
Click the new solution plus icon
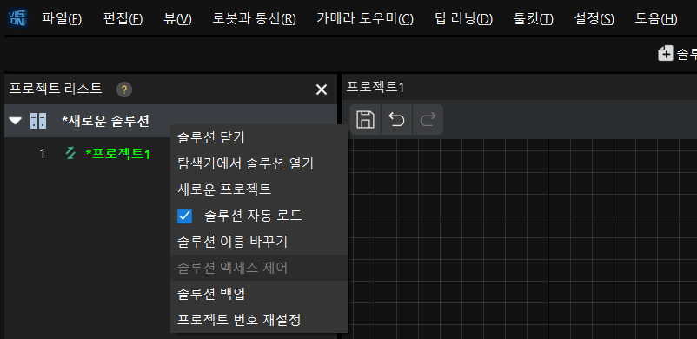point(666,53)
